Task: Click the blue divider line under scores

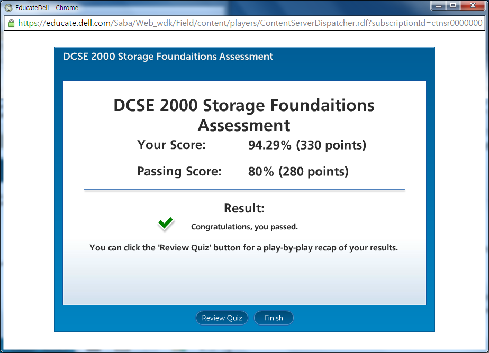Action: tap(244, 189)
